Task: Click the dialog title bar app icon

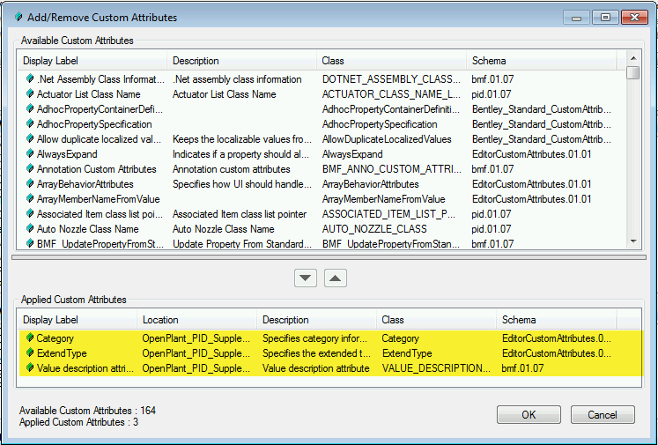Action: click(x=18, y=18)
